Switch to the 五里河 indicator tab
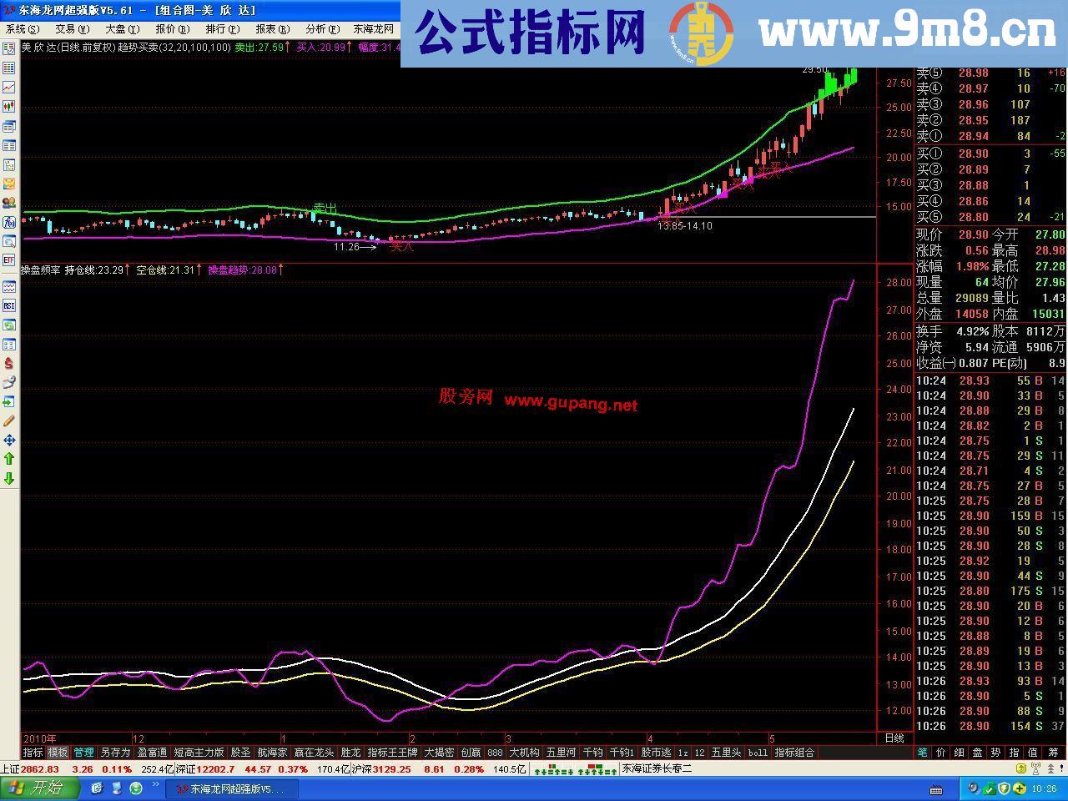 [561, 753]
